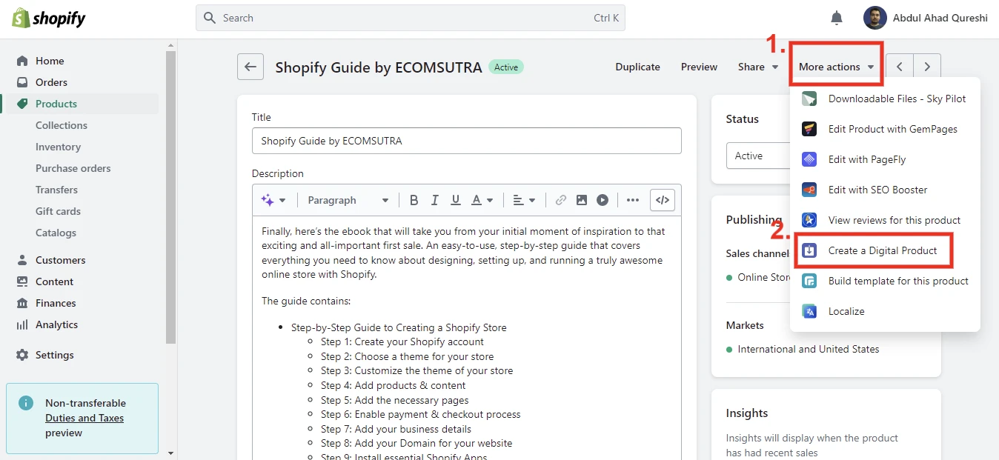Click the GemPages app icon
The image size is (999, 460).
pos(809,129)
